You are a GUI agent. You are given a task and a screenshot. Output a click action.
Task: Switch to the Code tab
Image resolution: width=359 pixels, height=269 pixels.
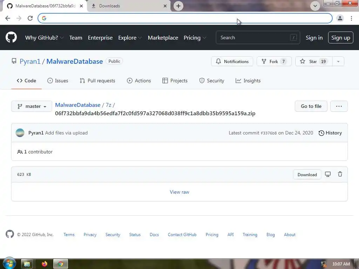[26, 81]
